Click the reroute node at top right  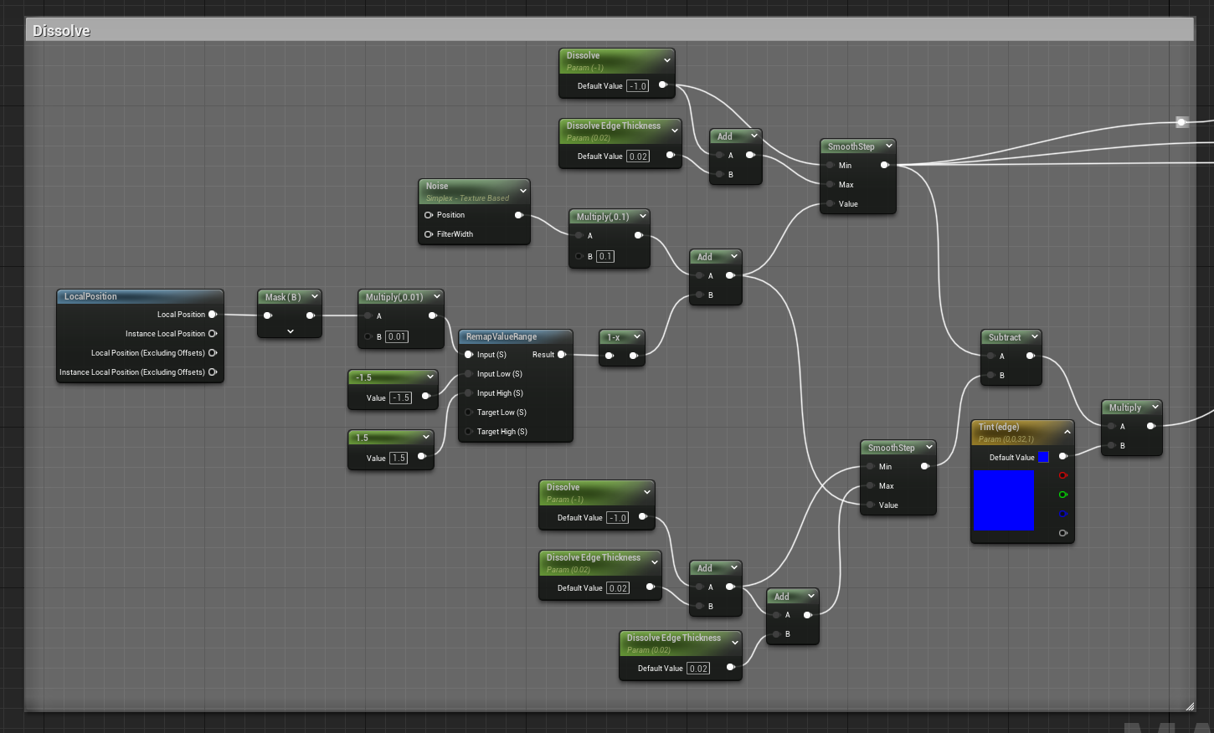click(x=1181, y=122)
